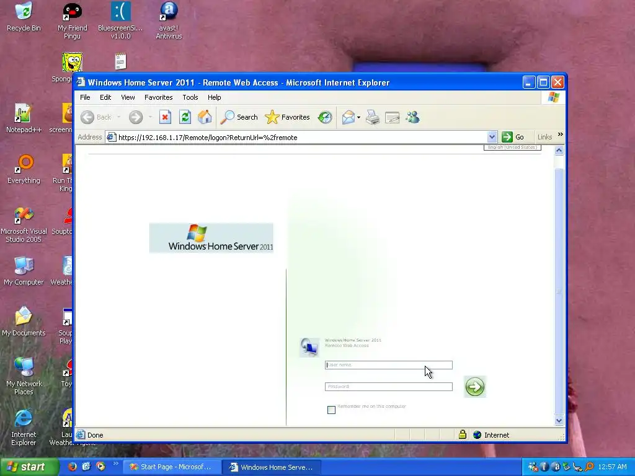
Task: Select avast! Antivirus desktop icon
Action: (x=169, y=21)
